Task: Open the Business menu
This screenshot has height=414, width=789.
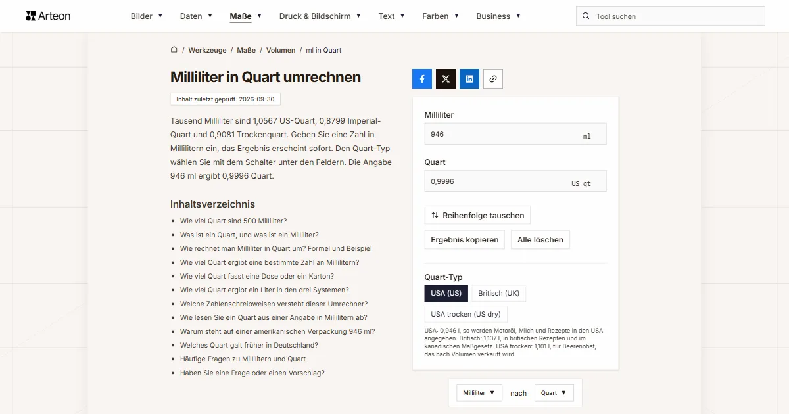Action: 498,16
